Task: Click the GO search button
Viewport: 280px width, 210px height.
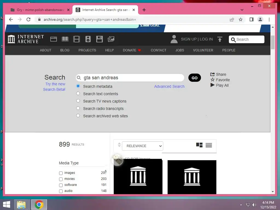Action: point(195,78)
